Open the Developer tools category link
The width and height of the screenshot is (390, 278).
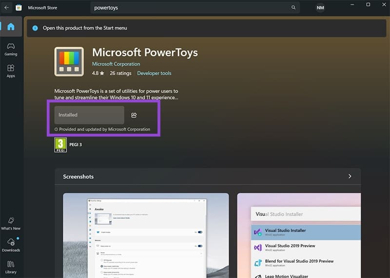tap(154, 73)
